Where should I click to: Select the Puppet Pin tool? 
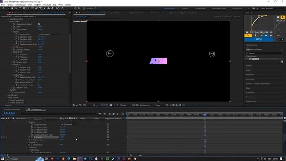62,8
